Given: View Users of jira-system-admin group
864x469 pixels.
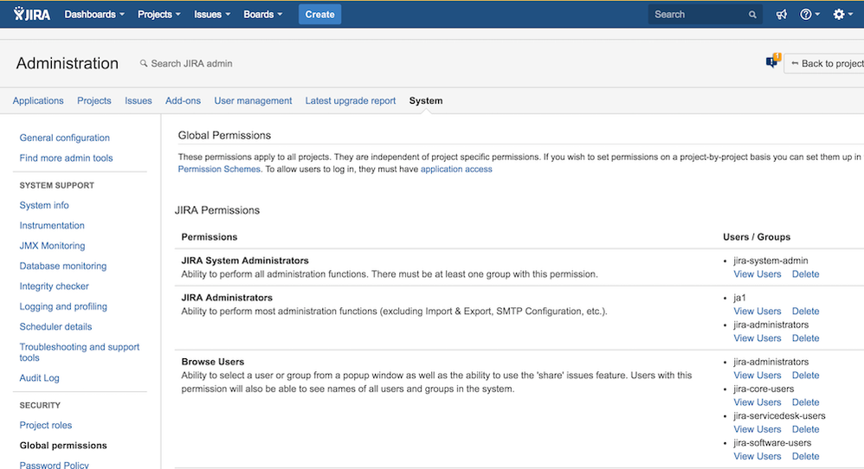Looking at the screenshot, I should (x=758, y=274).
